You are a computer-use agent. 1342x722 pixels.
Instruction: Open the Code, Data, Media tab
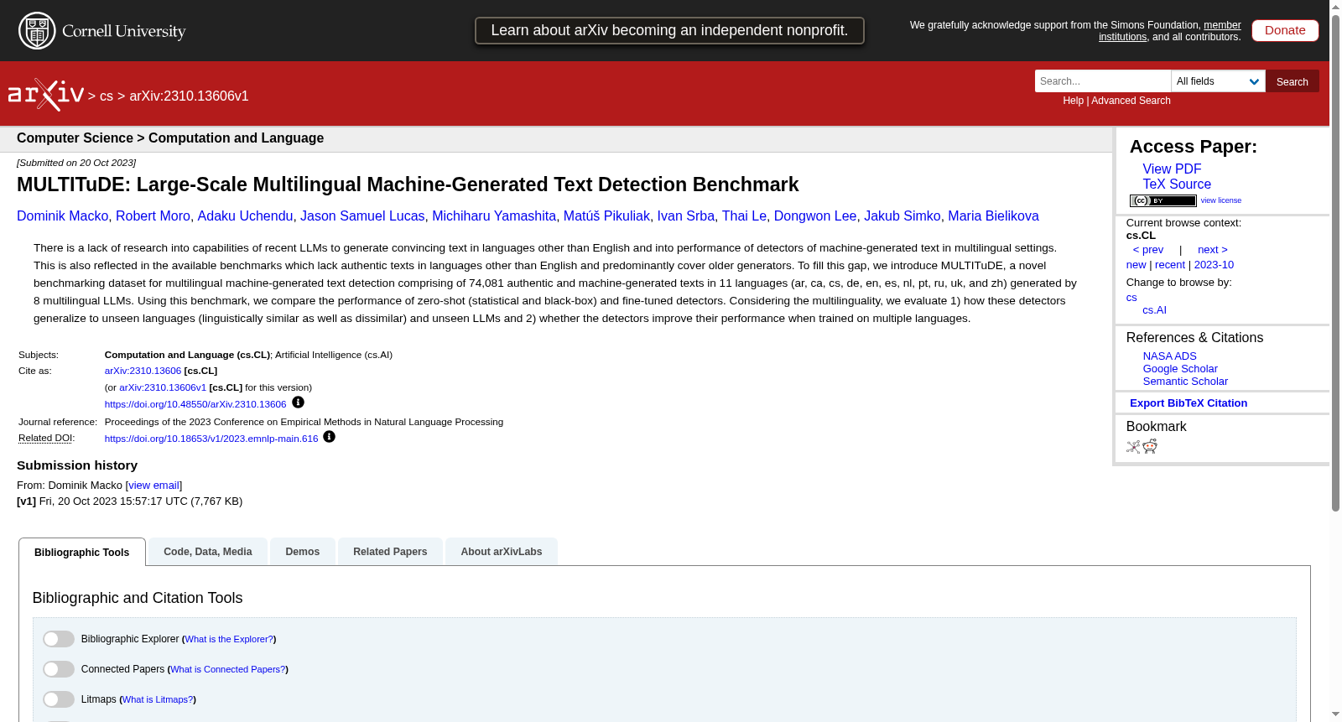208,551
